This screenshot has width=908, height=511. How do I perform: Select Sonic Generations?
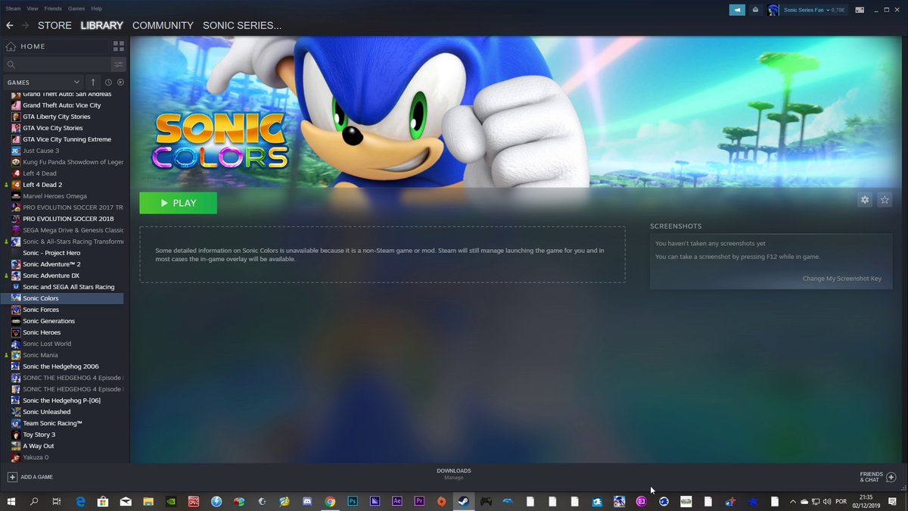[48, 321]
